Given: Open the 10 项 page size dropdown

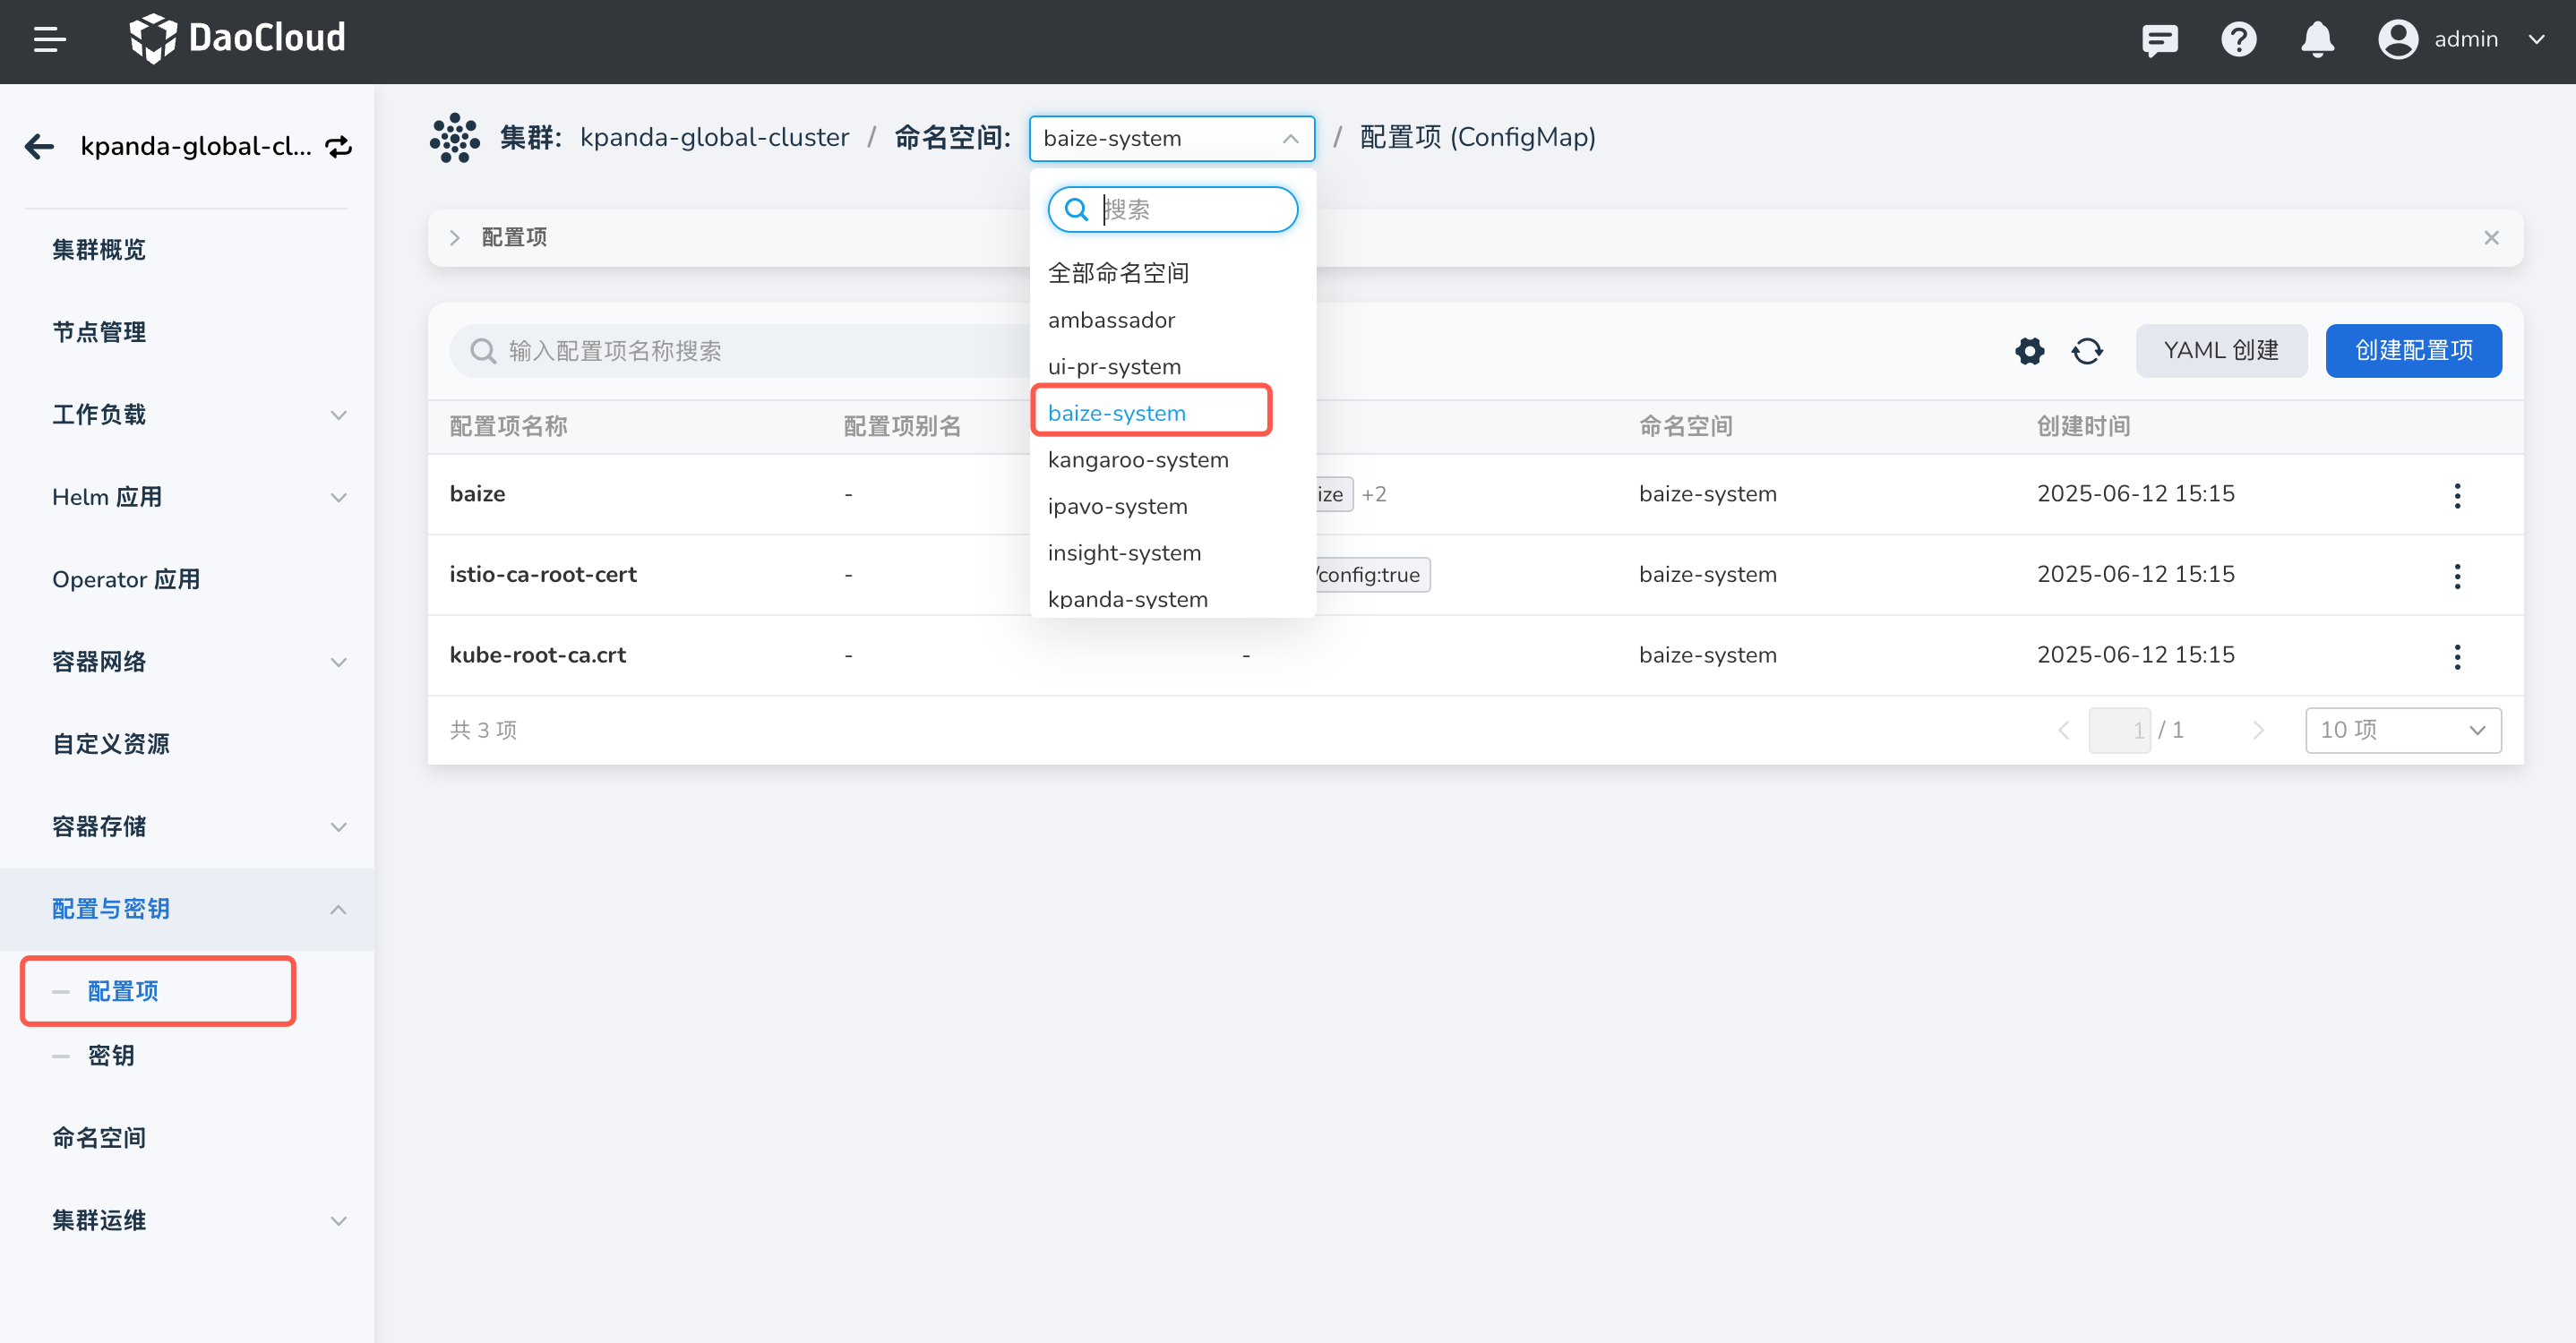Looking at the screenshot, I should tap(2402, 731).
